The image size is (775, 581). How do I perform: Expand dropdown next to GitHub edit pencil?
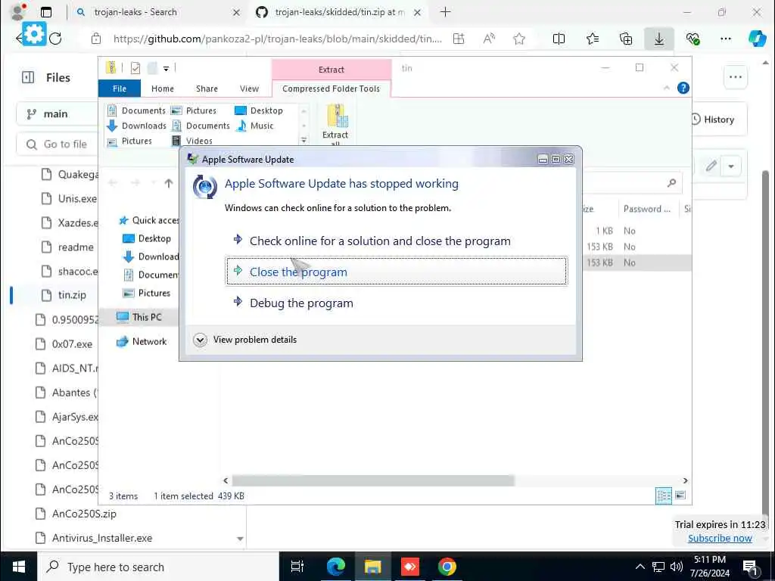(731, 166)
